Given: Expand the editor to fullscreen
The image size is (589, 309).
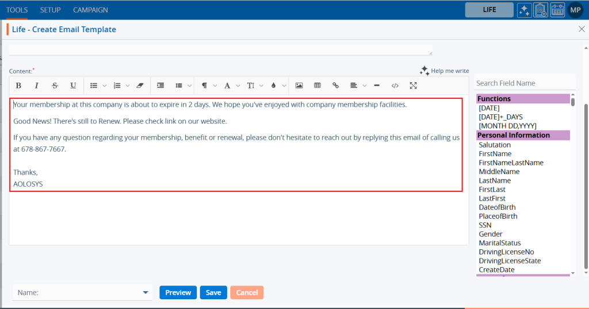Looking at the screenshot, I should (x=413, y=86).
